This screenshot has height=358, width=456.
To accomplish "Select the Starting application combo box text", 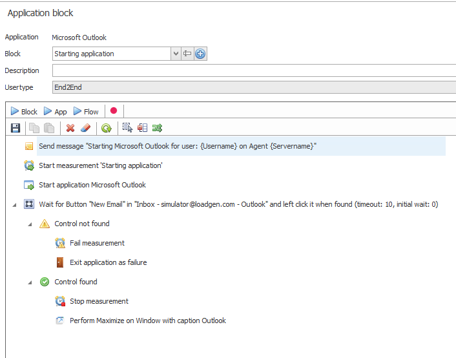I will 84,54.
